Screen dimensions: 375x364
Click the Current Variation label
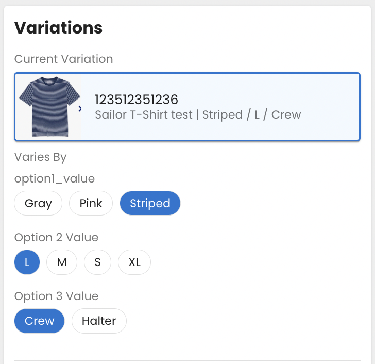[63, 59]
